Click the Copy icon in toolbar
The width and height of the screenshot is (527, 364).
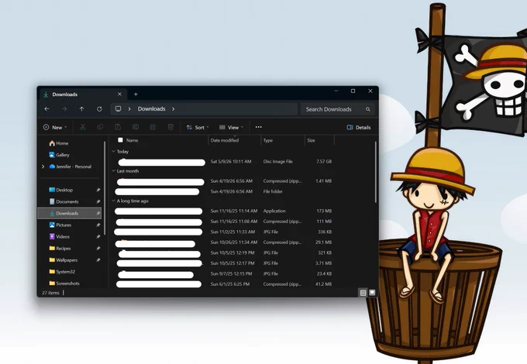pos(100,127)
